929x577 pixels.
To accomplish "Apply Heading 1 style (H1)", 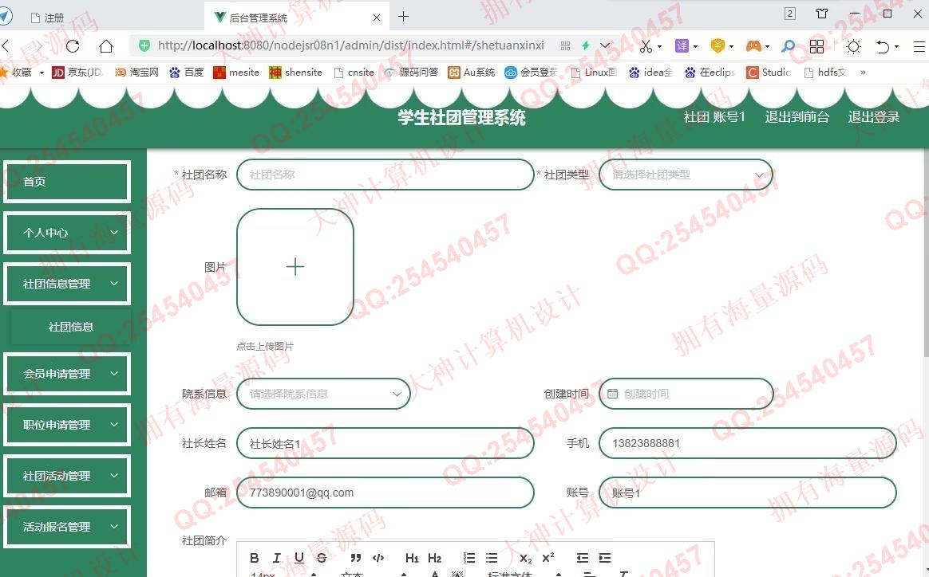I will 412,557.
